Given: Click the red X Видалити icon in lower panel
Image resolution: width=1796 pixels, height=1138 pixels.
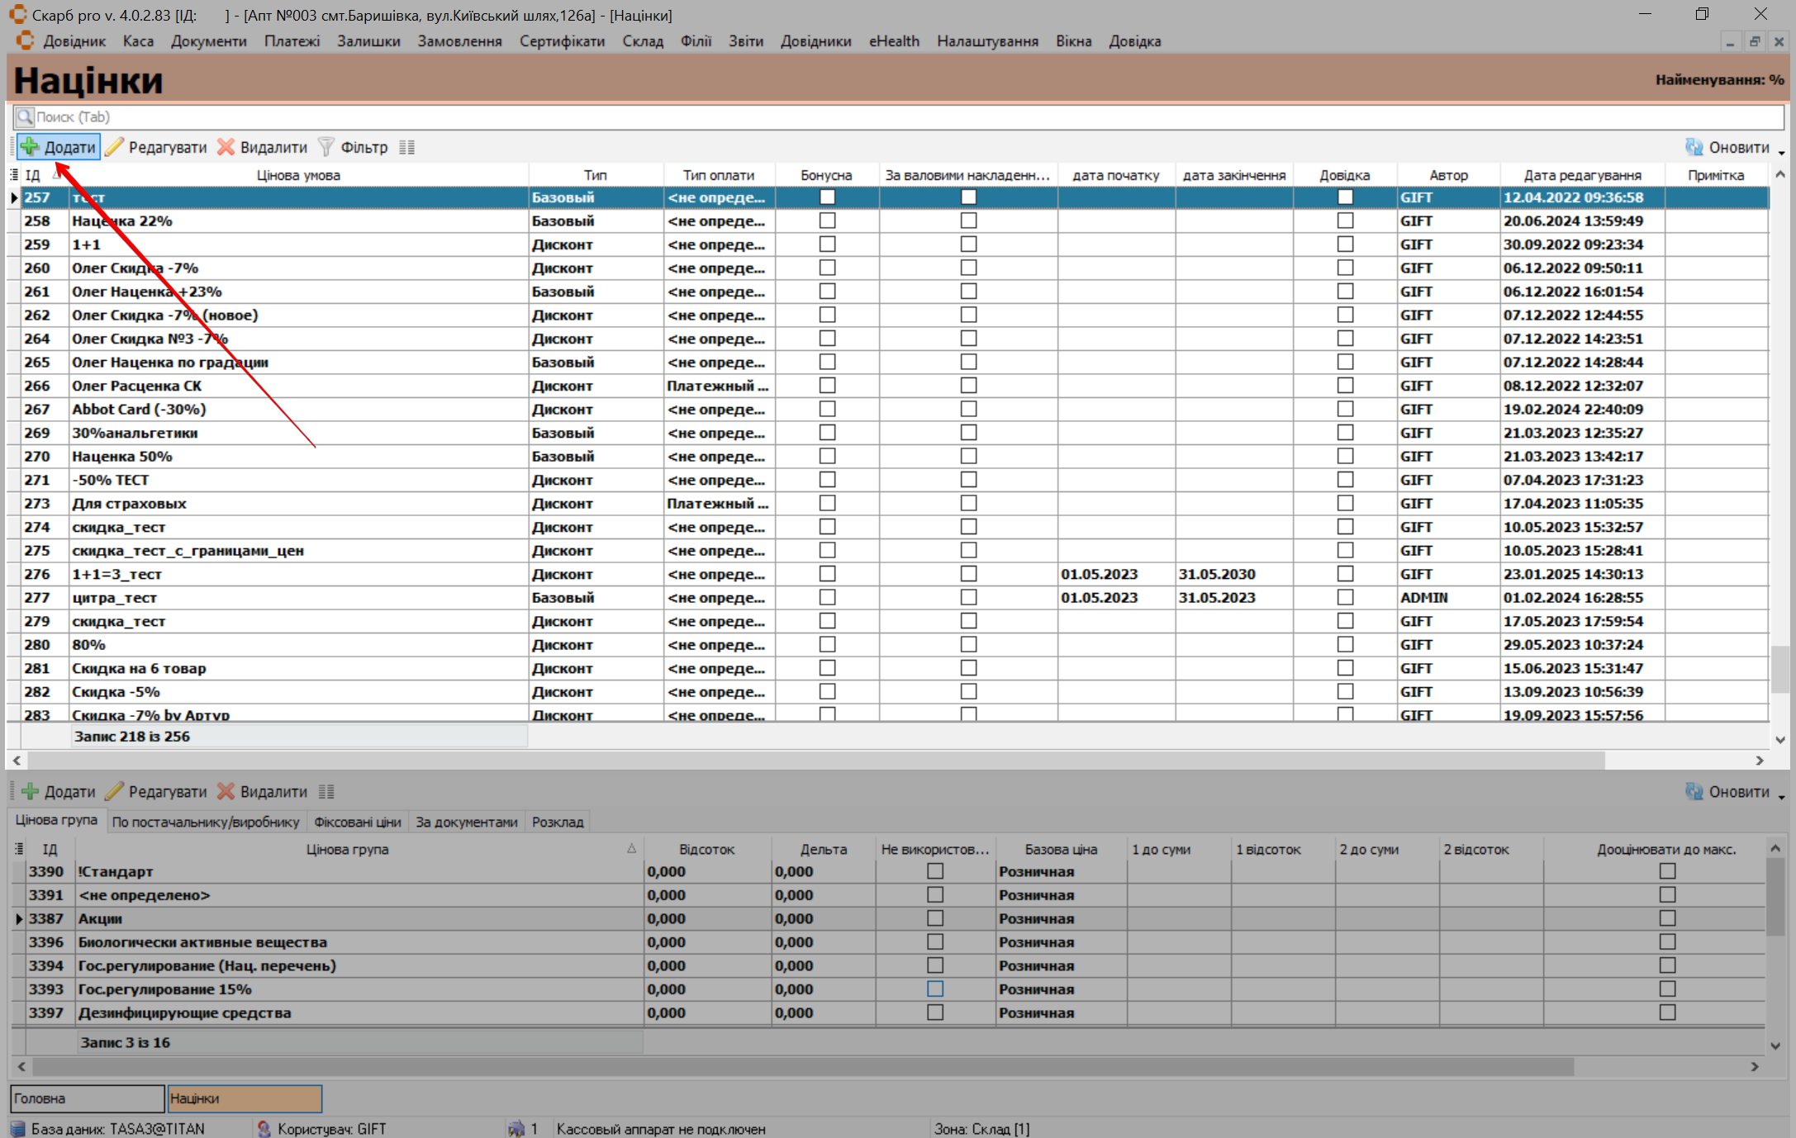Looking at the screenshot, I should (x=226, y=791).
